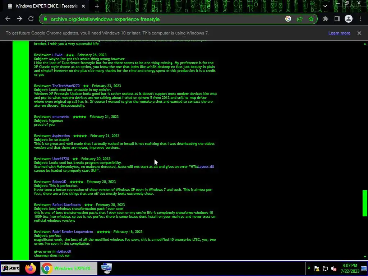Click the Show desktop monitor icon in the tray
This screenshot has width=368, height=276.
tap(364, 268)
